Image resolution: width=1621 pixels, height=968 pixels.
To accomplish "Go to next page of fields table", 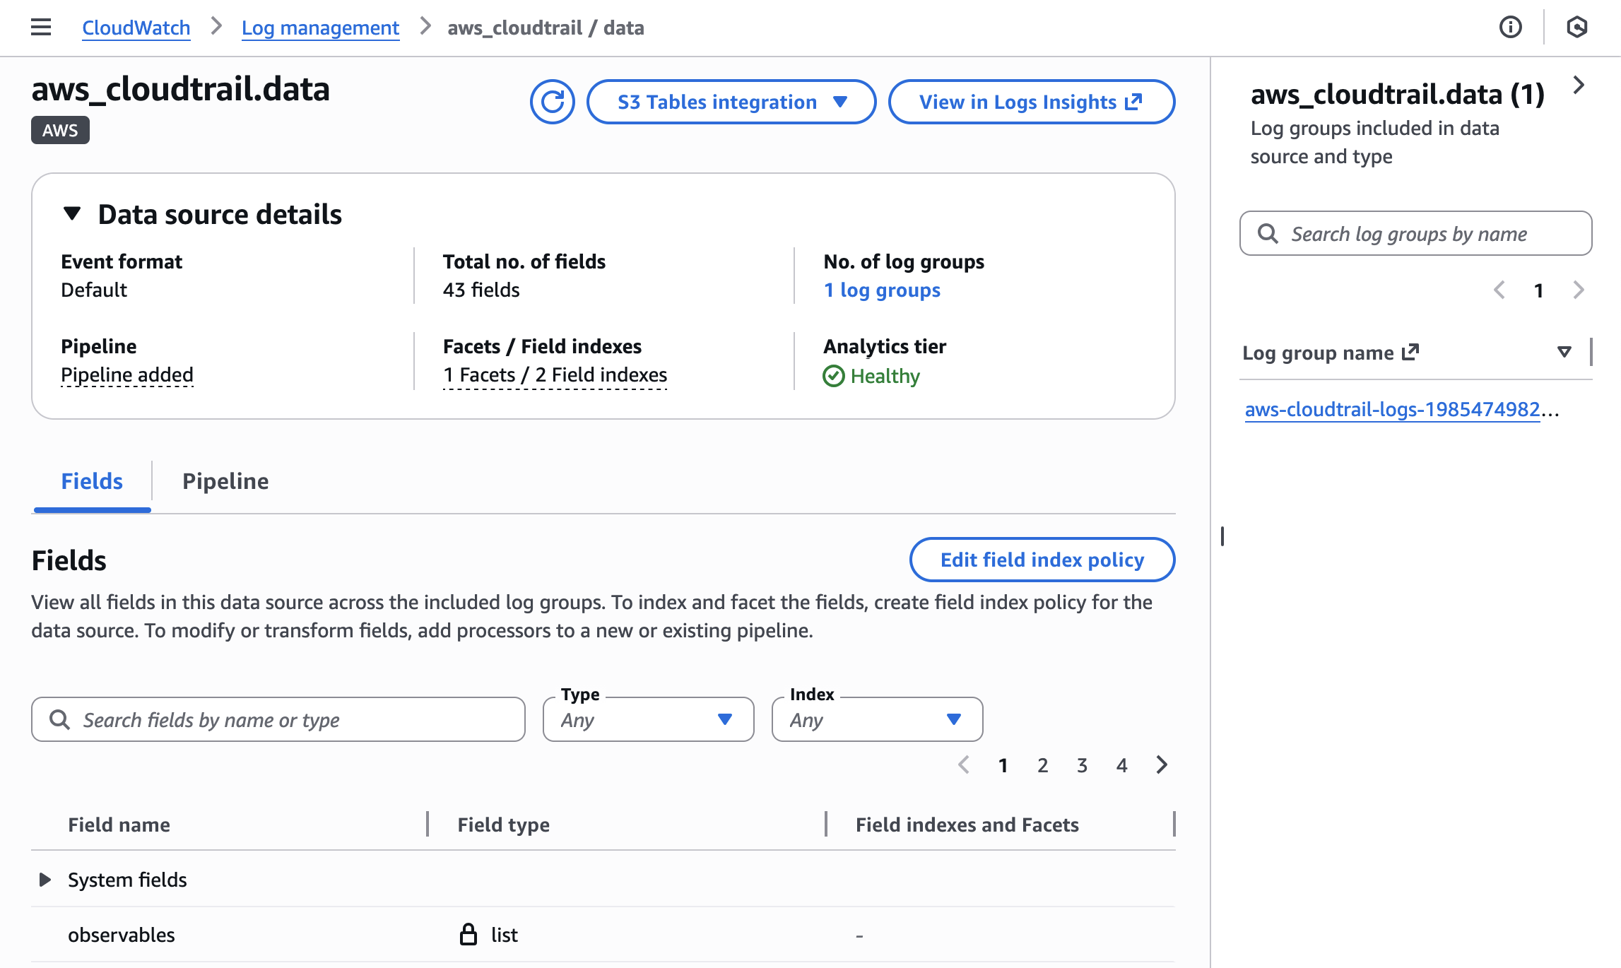I will [1162, 765].
